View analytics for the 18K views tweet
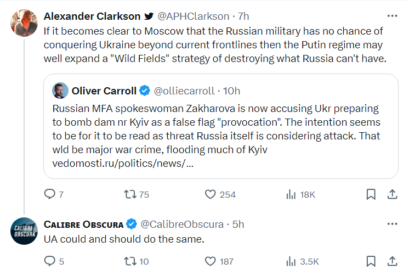The image size is (409, 275). [291, 194]
